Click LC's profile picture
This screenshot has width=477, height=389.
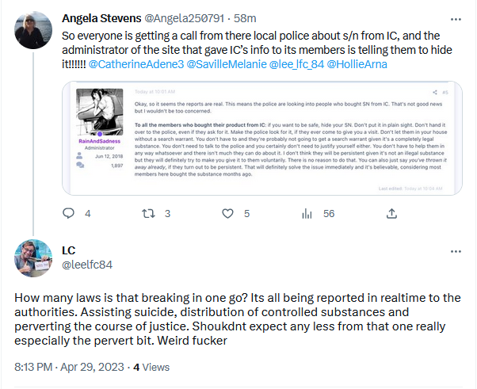click(x=32, y=257)
